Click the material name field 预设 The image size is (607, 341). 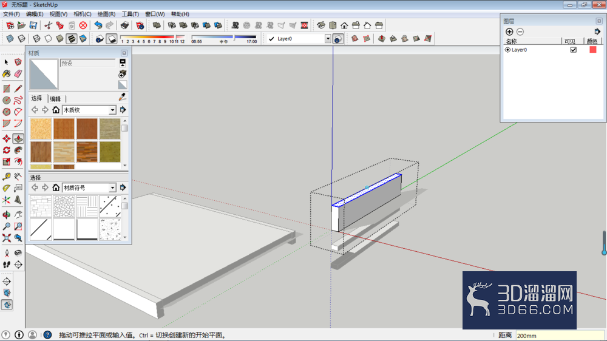pyautogui.click(x=87, y=63)
